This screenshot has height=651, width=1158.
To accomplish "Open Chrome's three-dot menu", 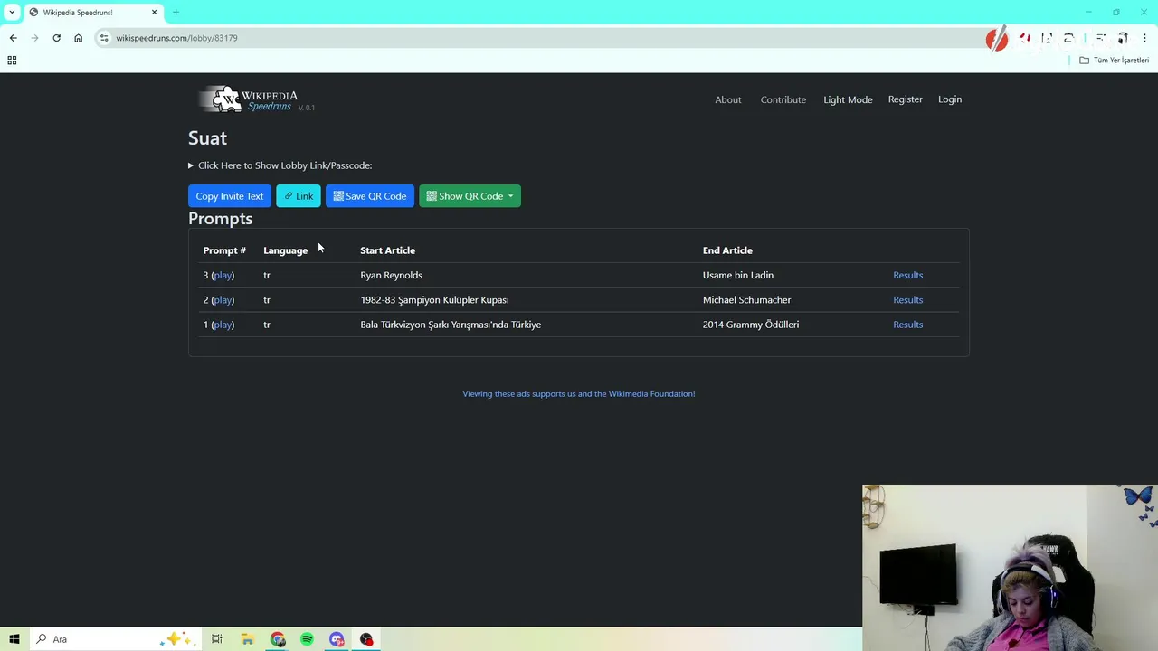I will (1144, 38).
